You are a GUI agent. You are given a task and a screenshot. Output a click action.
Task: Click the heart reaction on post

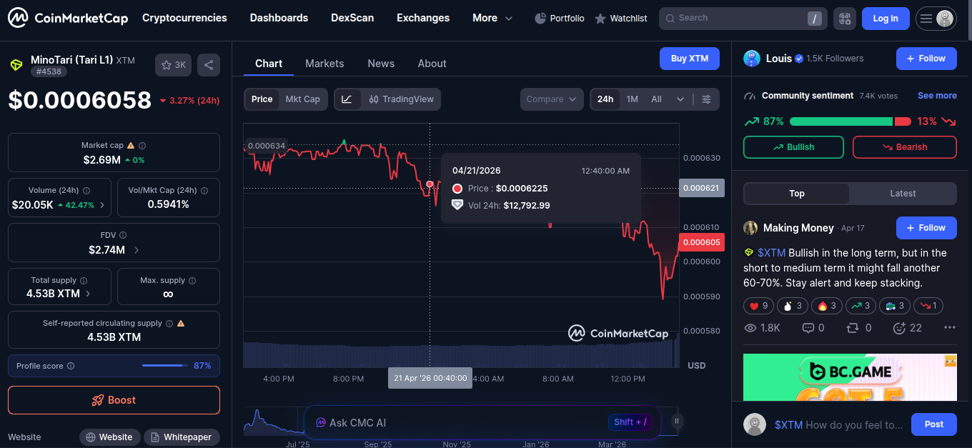760,306
